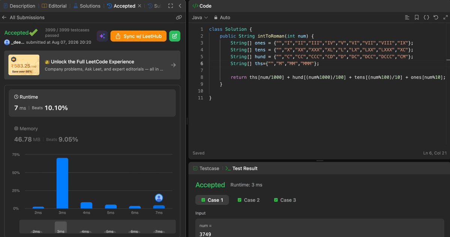450x237 pixels.
Task: Click the user avatar marker above the 7ms bar
Action: 159,198
